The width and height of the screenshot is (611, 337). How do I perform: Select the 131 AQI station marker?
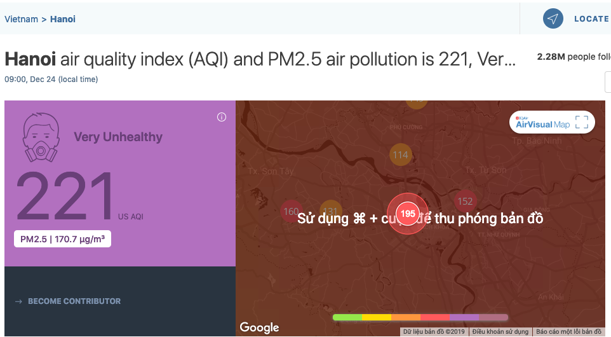tap(330, 211)
